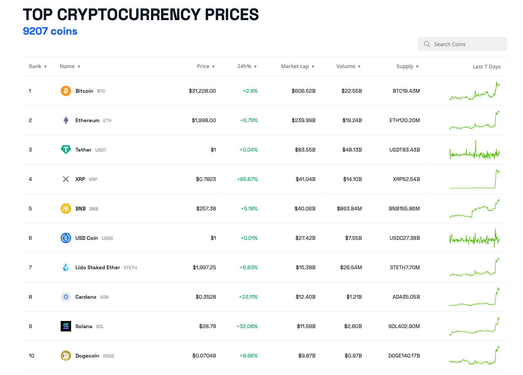Screen dimensions: 523x375
Task: Click the USD Coin icon
Action: 66,238
